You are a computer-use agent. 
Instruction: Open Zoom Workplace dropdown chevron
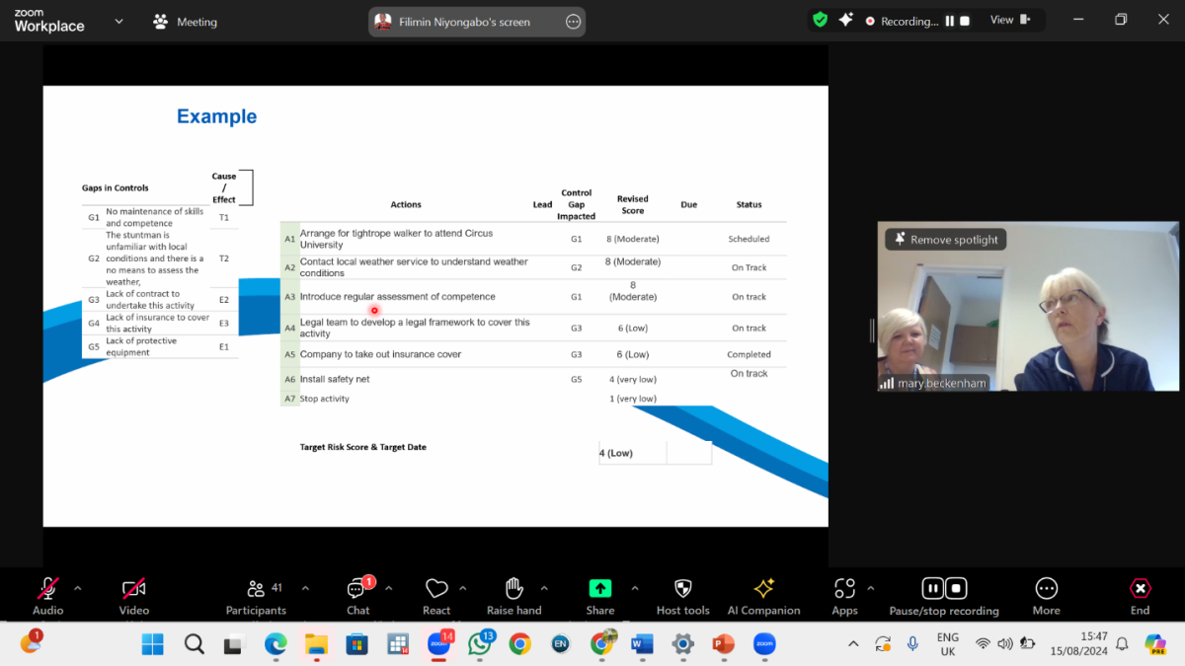[119, 21]
